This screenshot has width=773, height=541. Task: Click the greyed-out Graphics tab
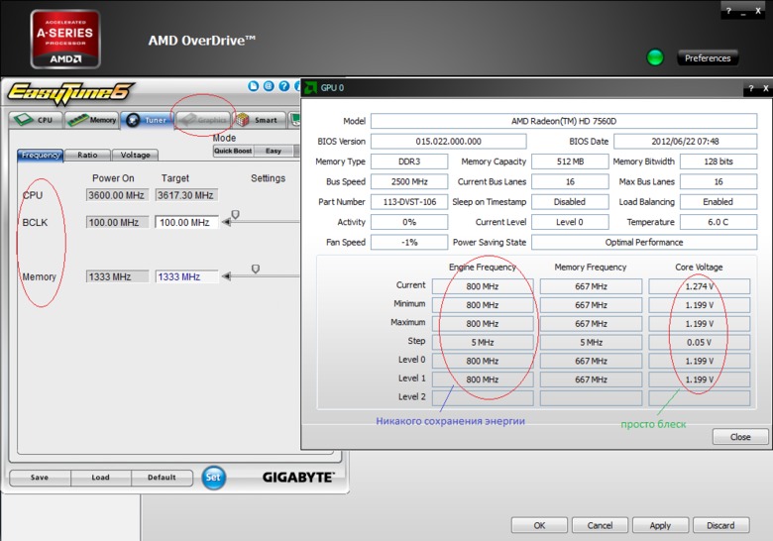pos(202,120)
